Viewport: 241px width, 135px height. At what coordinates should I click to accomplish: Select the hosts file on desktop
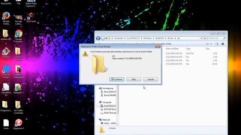[x=6, y=124]
